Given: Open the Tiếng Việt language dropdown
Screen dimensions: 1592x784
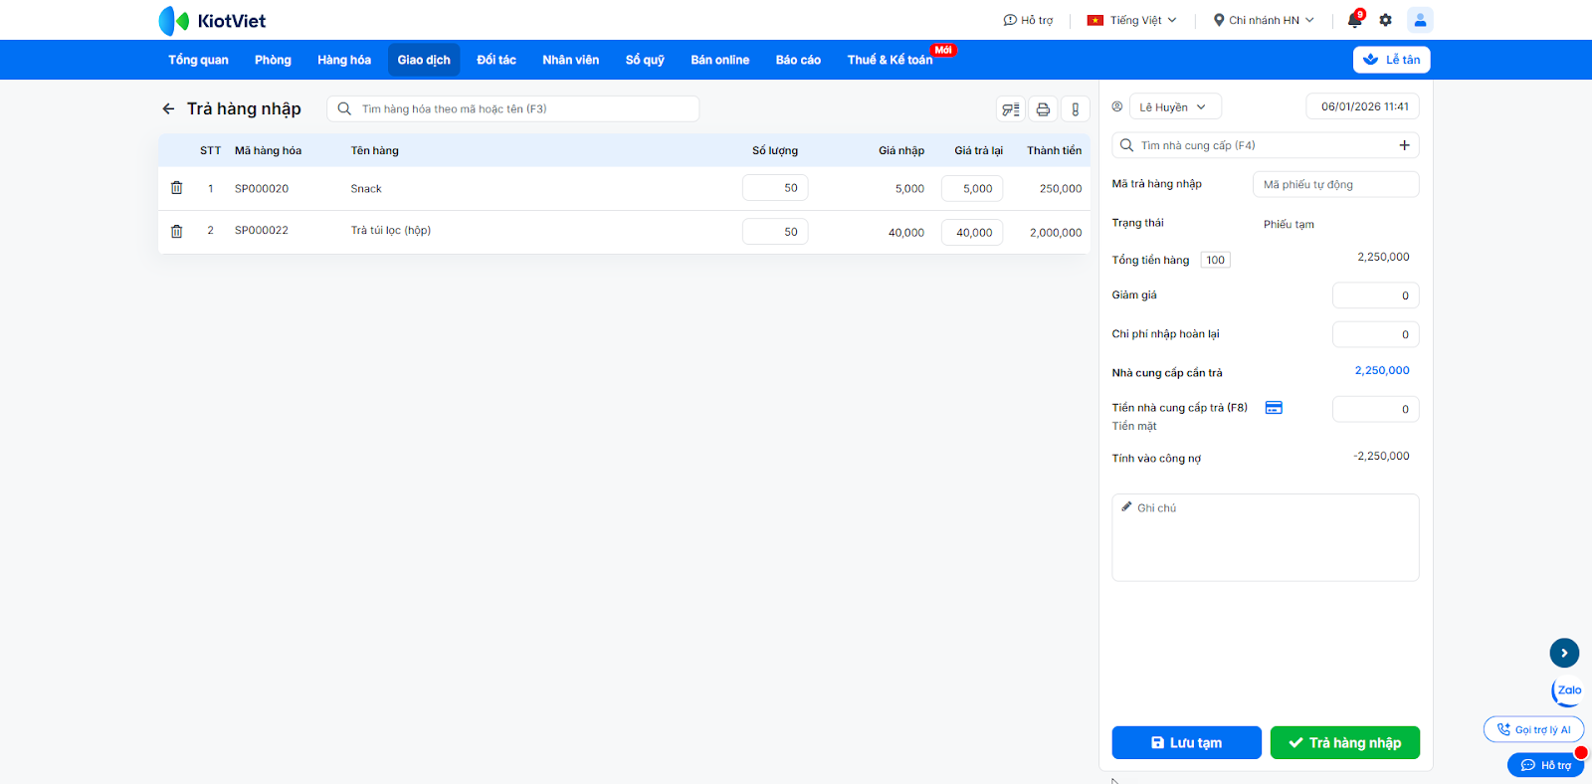Looking at the screenshot, I should (1132, 20).
